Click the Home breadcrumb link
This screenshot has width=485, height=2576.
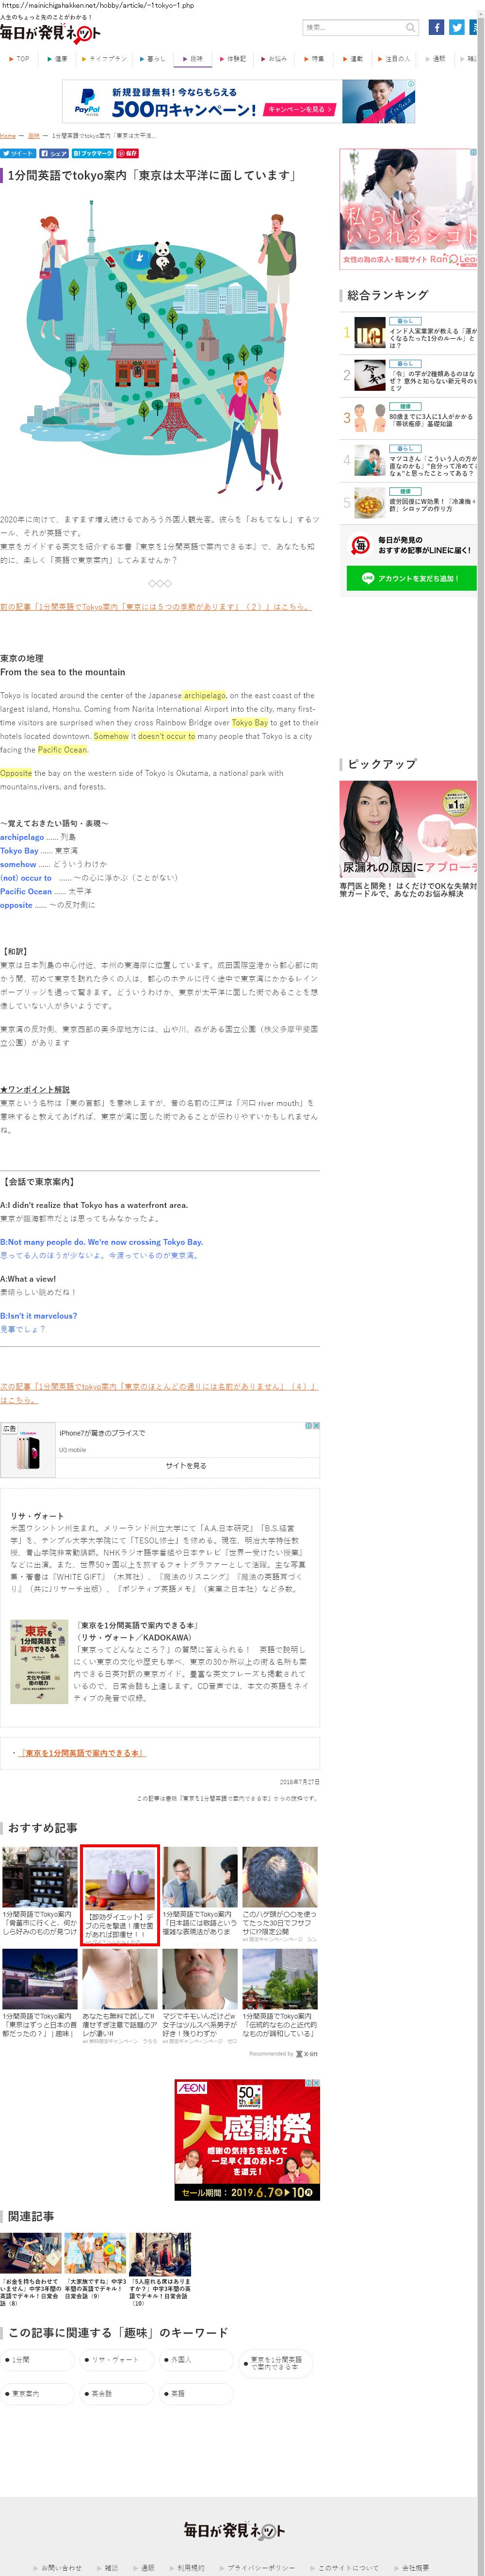point(8,135)
